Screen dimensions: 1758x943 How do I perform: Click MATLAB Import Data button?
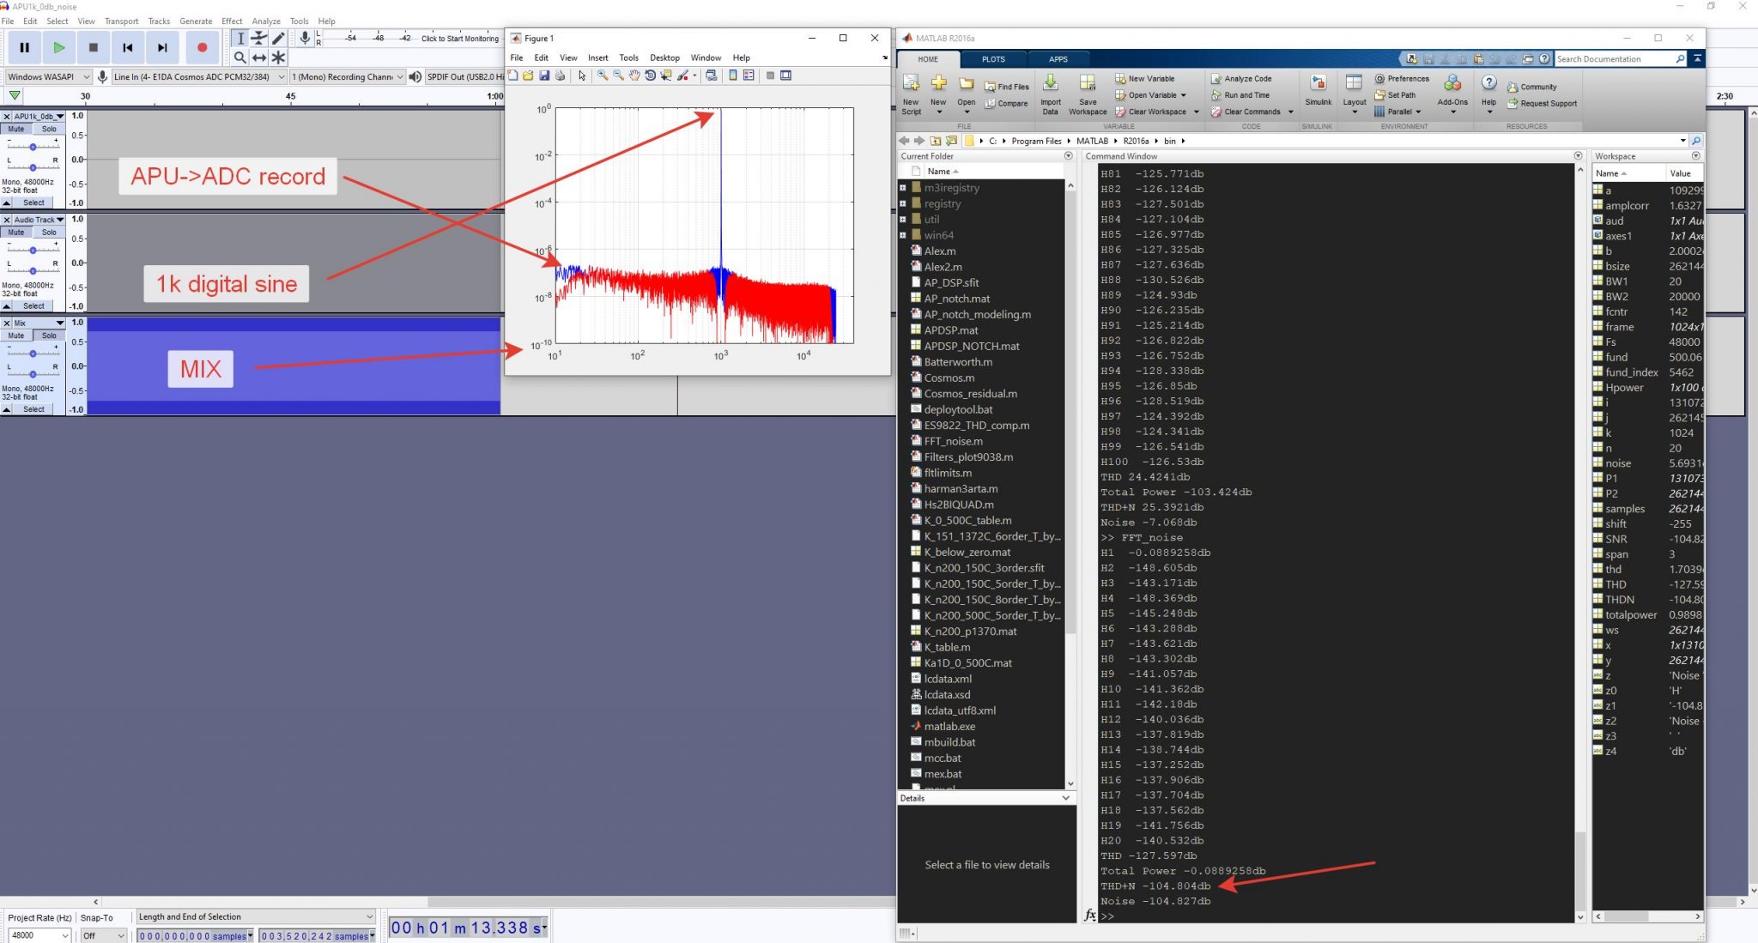1051,94
